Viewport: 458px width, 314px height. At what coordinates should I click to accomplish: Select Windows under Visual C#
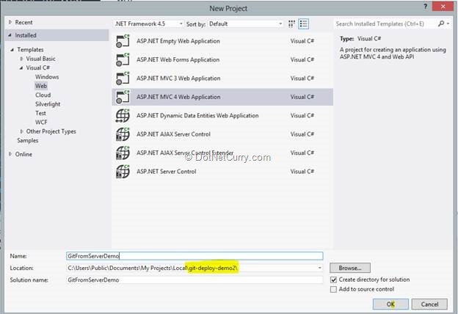coord(47,77)
